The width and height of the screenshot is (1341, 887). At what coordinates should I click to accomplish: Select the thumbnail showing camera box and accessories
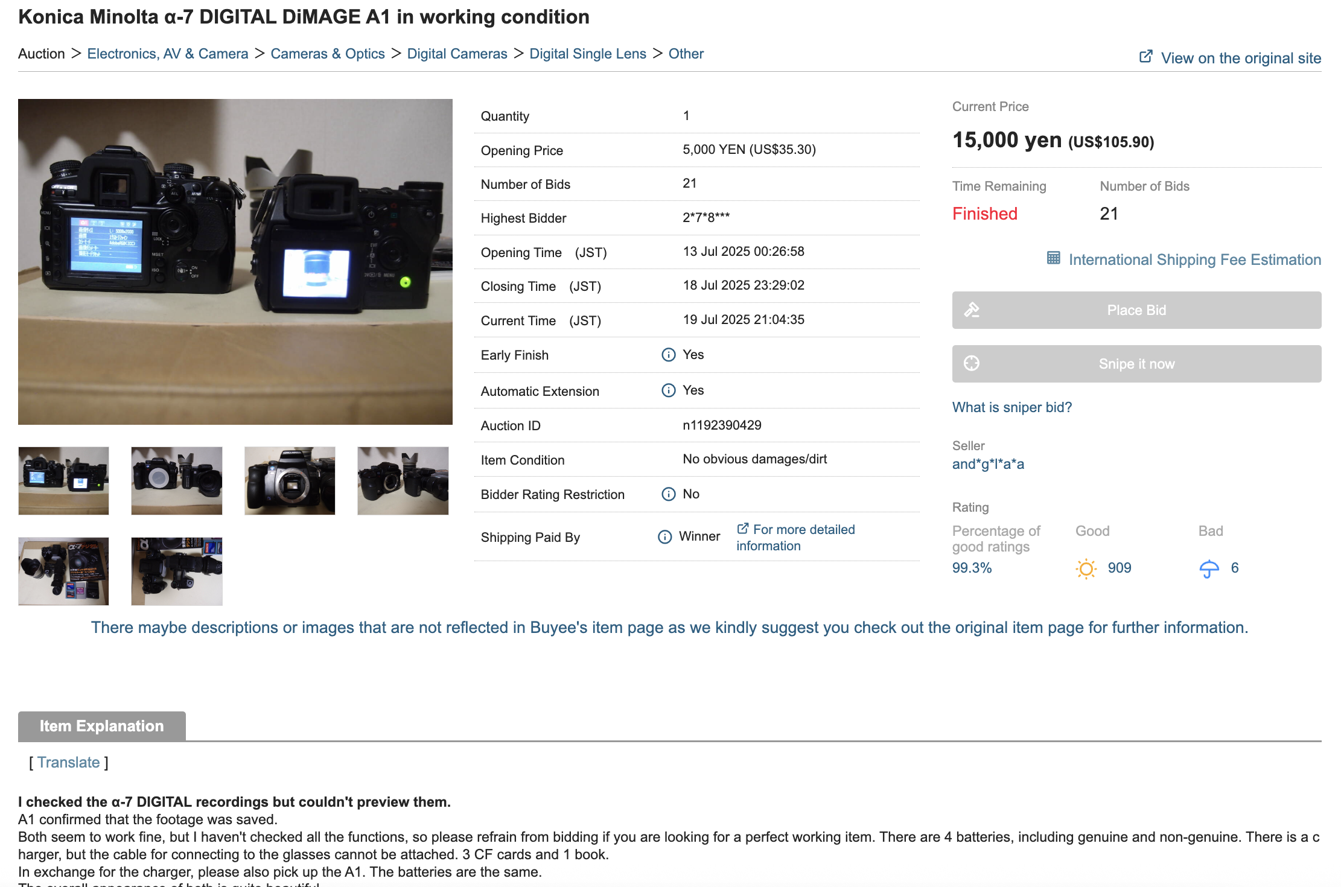[63, 571]
